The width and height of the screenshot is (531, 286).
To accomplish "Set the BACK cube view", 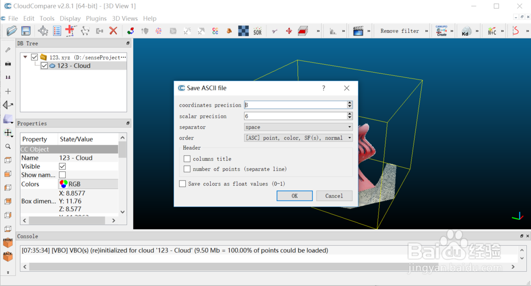I will tap(8, 256).
